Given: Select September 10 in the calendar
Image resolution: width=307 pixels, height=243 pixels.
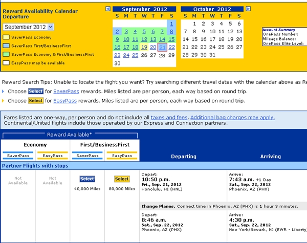Looking at the screenshot, I should (x=126, y=39).
